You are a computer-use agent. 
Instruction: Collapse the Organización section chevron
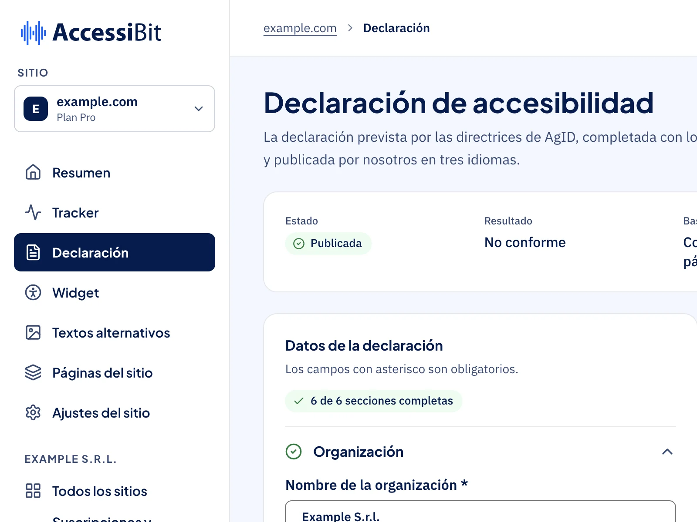coord(667,452)
